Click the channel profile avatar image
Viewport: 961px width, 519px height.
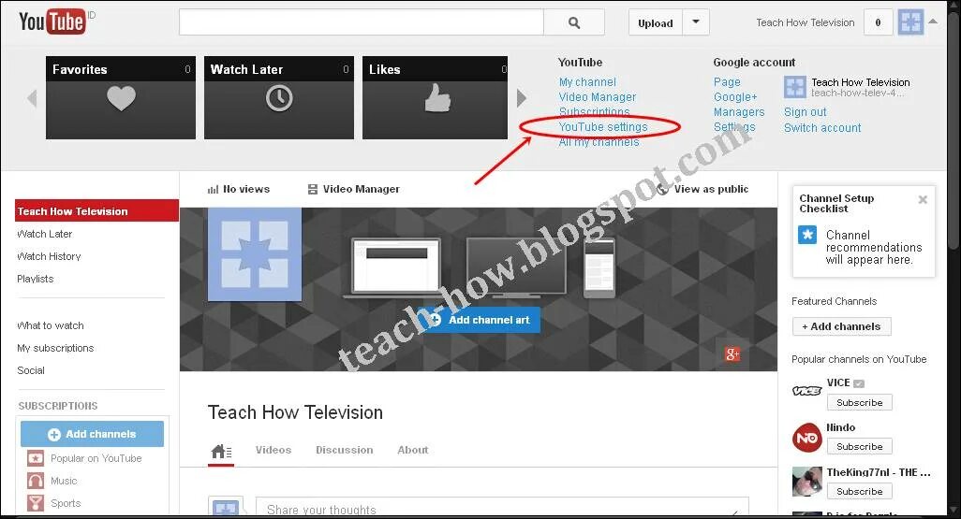255,254
